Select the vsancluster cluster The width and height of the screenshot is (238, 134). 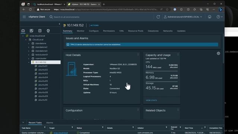click(x=41, y=58)
